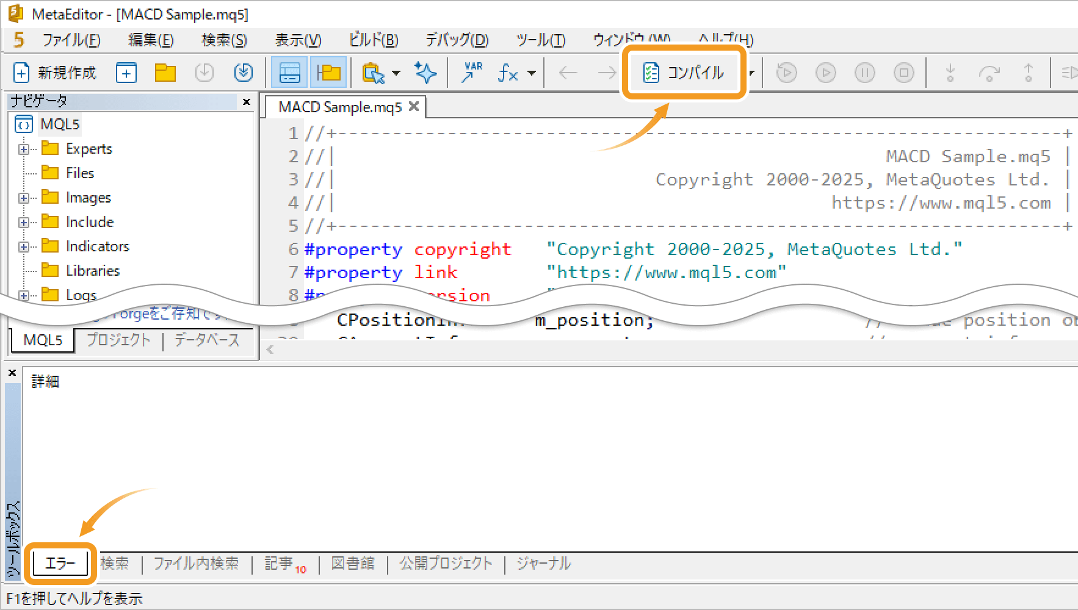Viewport: 1078px width, 610px height.
Task: Select the エラー tab in Toolbox
Action: point(60,563)
